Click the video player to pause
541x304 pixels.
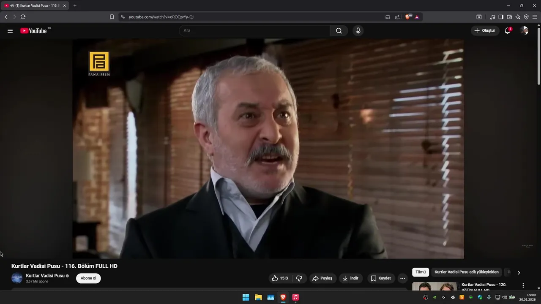pos(268,149)
